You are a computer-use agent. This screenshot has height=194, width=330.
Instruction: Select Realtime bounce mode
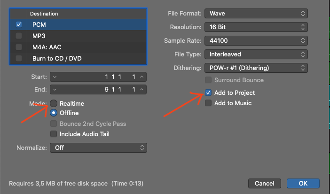tap(54, 103)
